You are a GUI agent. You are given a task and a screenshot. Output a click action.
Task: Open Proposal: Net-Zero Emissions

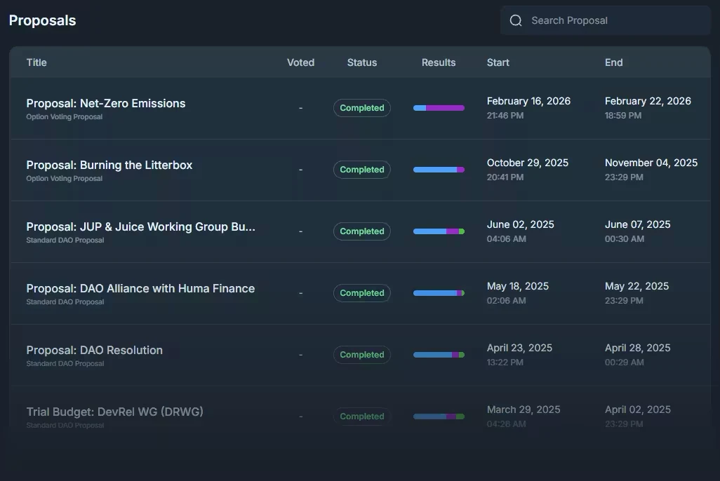[x=105, y=103]
